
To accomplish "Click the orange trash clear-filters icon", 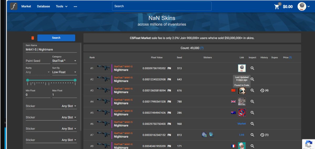I will [33, 38].
